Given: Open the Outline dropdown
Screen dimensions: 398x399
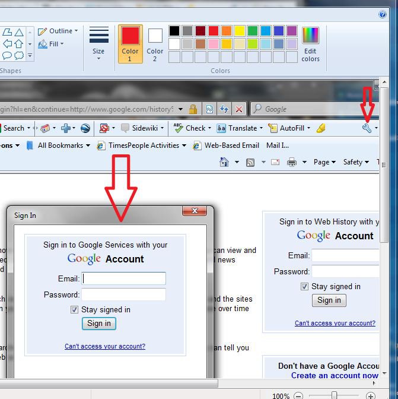Looking at the screenshot, I should pyautogui.click(x=58, y=31).
